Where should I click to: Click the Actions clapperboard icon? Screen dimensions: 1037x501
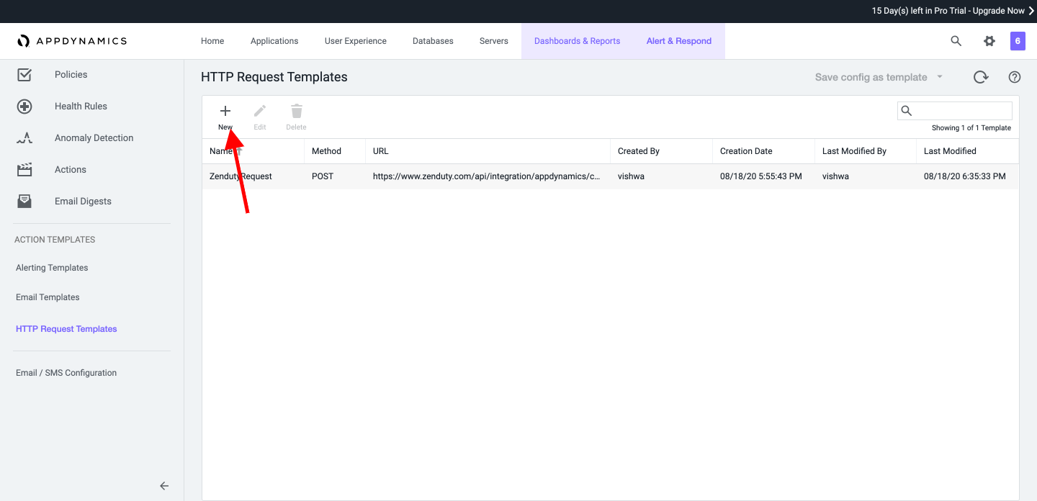24,169
